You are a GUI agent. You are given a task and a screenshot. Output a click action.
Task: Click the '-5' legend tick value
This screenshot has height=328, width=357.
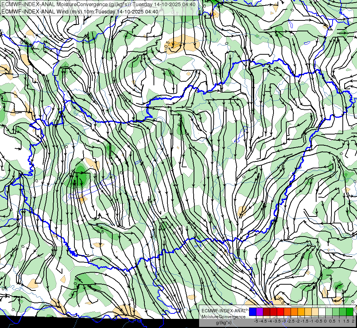[x=256, y=321]
